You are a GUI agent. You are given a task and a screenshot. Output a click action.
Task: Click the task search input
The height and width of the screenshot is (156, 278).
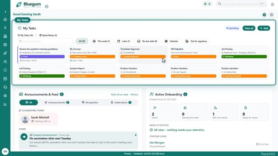point(45,41)
